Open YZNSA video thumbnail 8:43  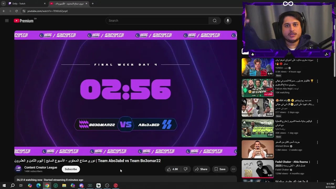(258, 67)
